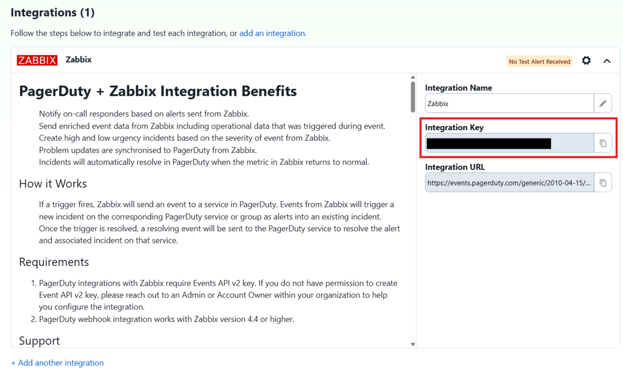The image size is (623, 372).
Task: Focus the Integration Name text field
Action: [x=509, y=103]
